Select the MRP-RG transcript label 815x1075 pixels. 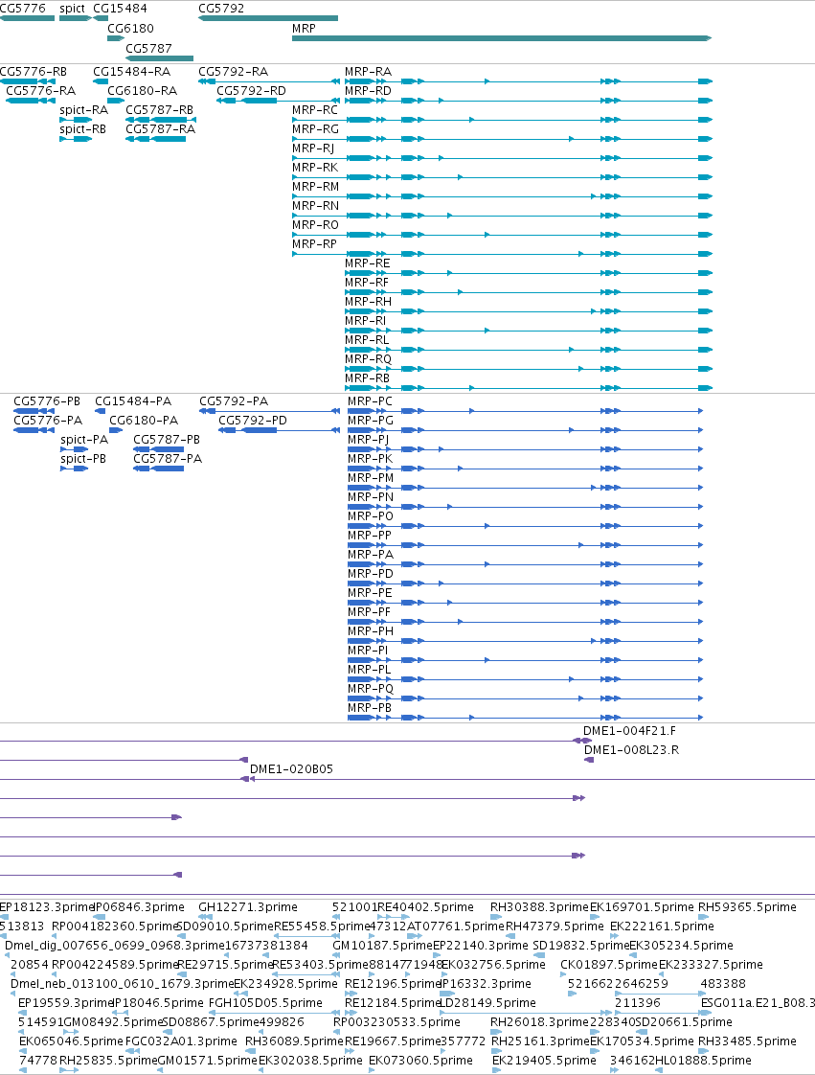click(x=315, y=129)
